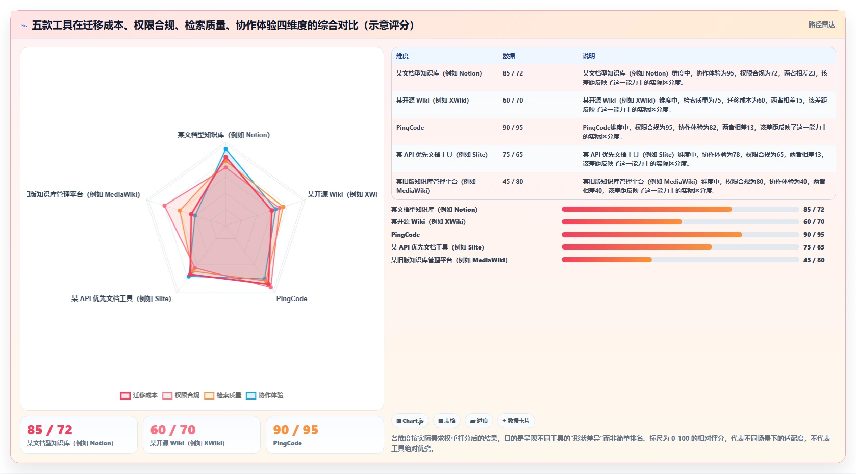Click the 维度 column header
Image resolution: width=856 pixels, height=474 pixels.
[402, 56]
